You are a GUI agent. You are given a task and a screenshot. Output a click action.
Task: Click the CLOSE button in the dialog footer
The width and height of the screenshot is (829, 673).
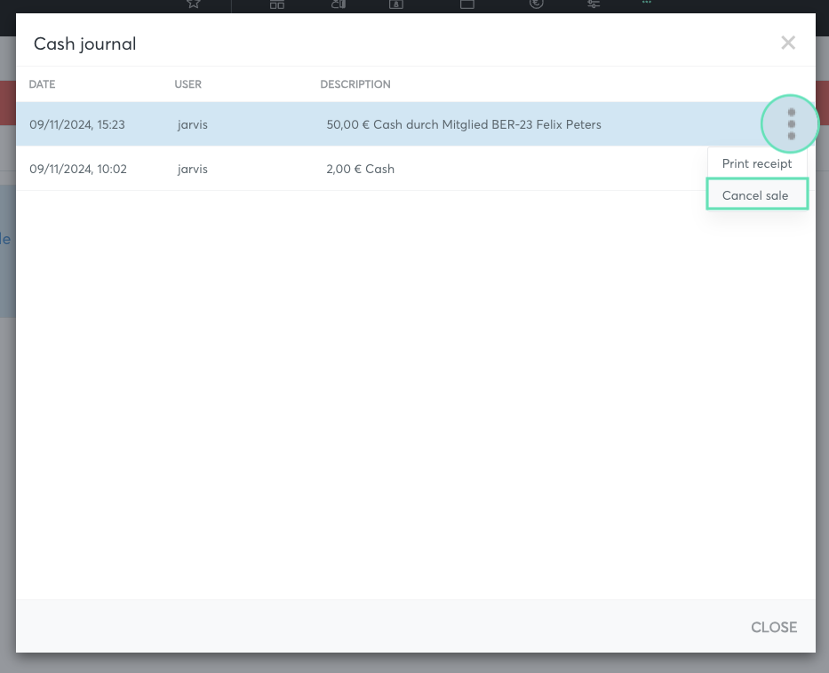coord(774,627)
